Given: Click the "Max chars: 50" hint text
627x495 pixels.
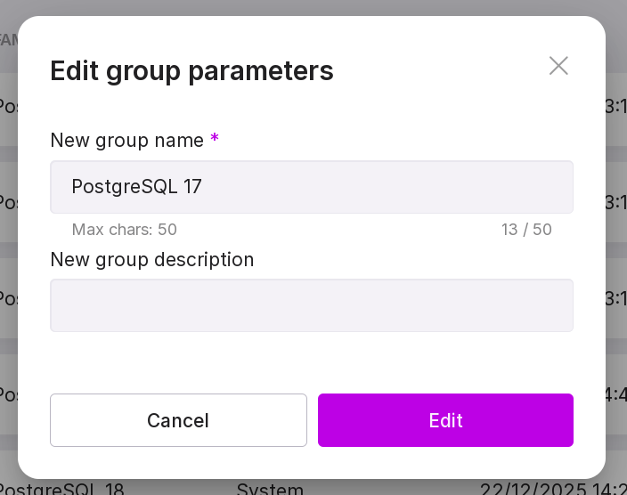Looking at the screenshot, I should pyautogui.click(x=125, y=230).
